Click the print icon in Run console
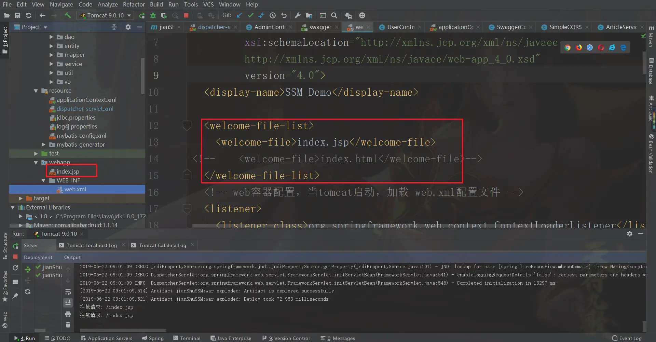 68,314
